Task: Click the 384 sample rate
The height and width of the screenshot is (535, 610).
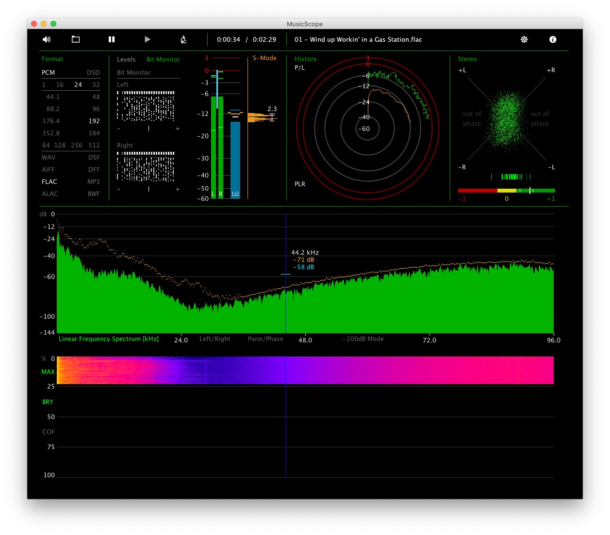Action: [x=94, y=133]
